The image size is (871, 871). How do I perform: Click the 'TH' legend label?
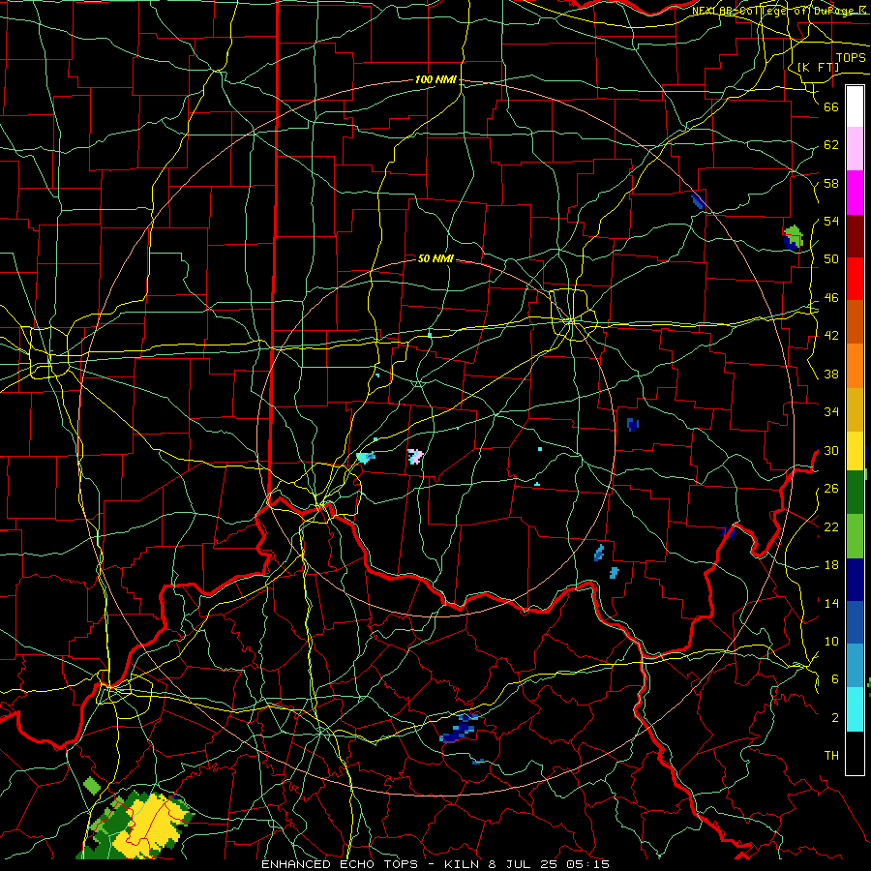(831, 756)
